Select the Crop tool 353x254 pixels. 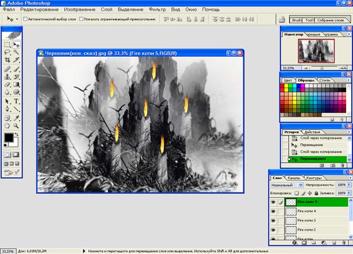click(7, 60)
